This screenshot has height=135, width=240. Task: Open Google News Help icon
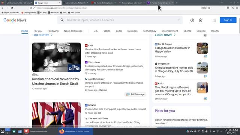click(x=192, y=20)
